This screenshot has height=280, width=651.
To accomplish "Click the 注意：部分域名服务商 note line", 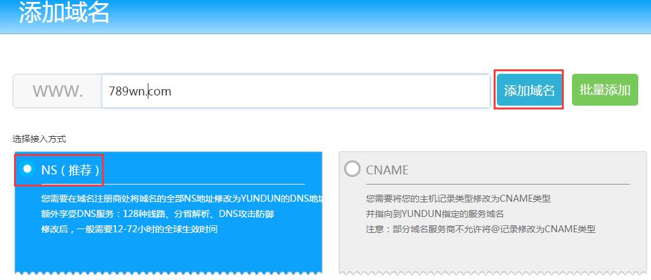I will coord(480,228).
